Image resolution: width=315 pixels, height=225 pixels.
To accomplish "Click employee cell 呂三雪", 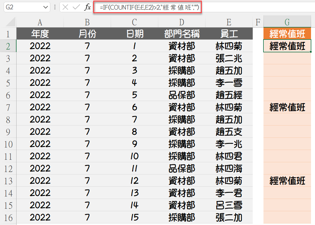I will point(229,205).
